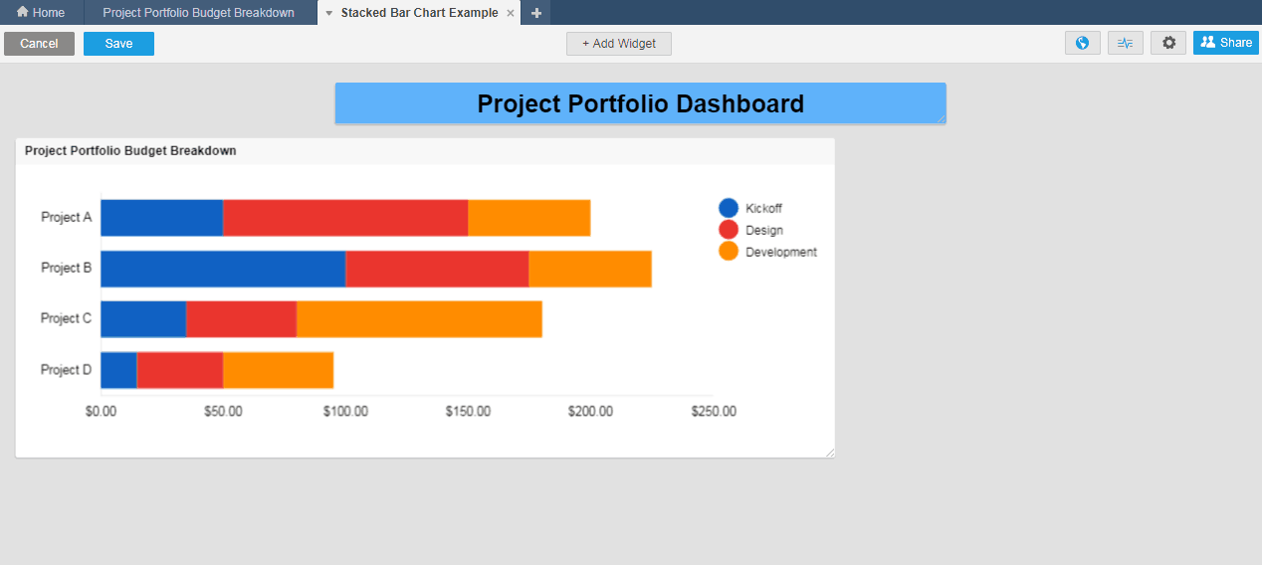
Task: Select the Project Portfolio Dashboard title widget
Action: [x=640, y=103]
